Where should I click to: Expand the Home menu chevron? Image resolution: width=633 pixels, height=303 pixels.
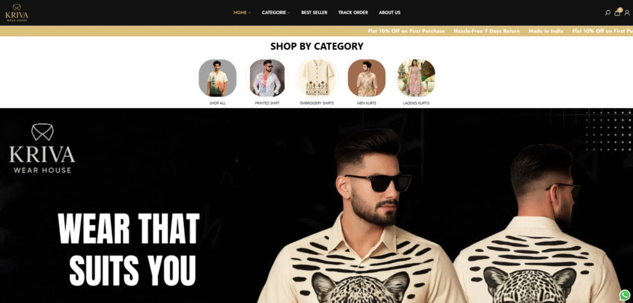[250, 13]
